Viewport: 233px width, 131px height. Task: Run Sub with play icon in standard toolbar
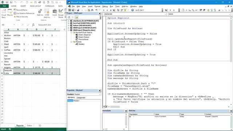[x=104, y=10]
